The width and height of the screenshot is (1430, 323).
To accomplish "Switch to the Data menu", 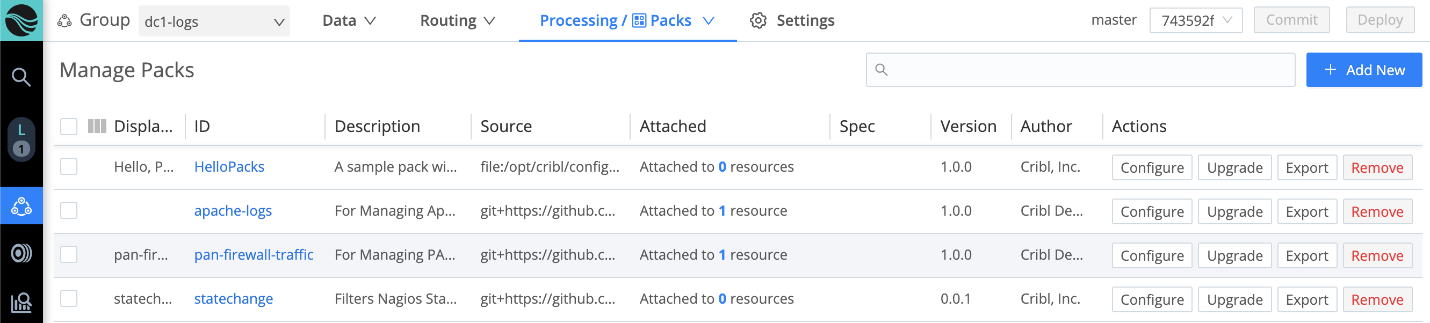I will point(348,20).
